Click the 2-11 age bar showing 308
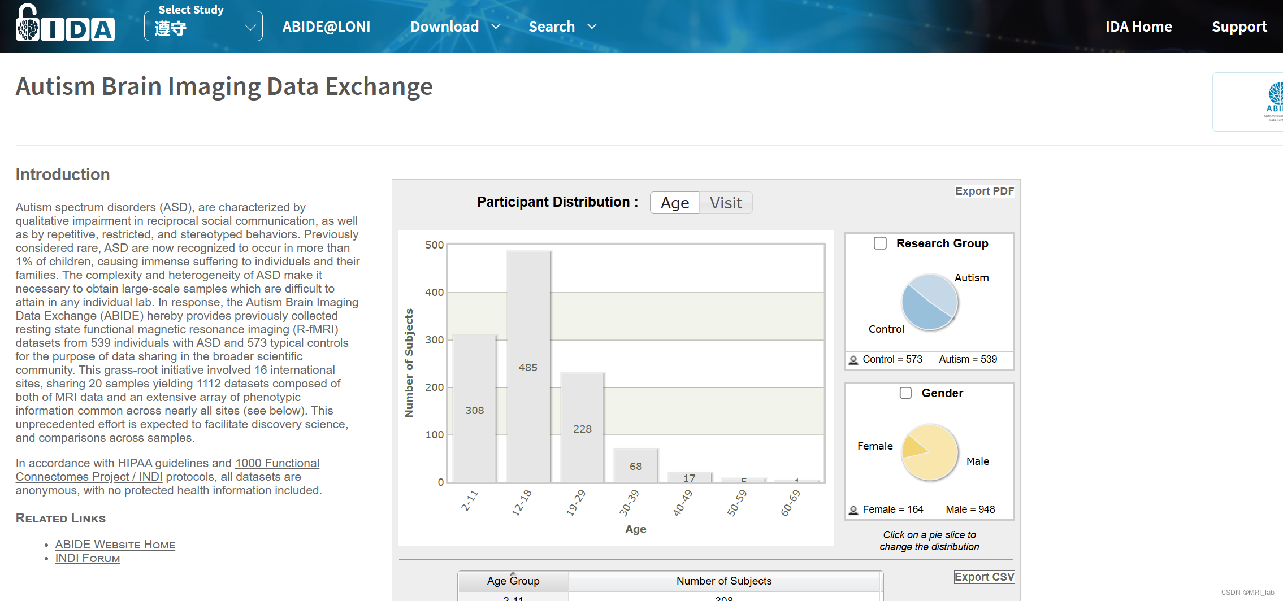Viewport: 1283px width, 601px height. [x=474, y=408]
